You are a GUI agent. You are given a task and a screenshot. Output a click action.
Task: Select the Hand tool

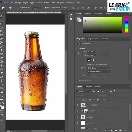pos(2,92)
